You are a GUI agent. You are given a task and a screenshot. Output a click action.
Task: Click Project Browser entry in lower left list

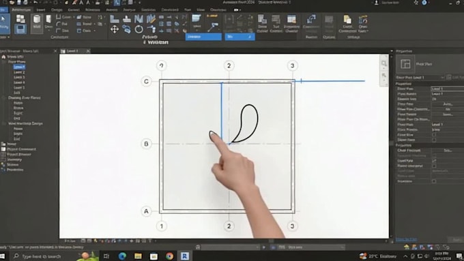(19, 154)
